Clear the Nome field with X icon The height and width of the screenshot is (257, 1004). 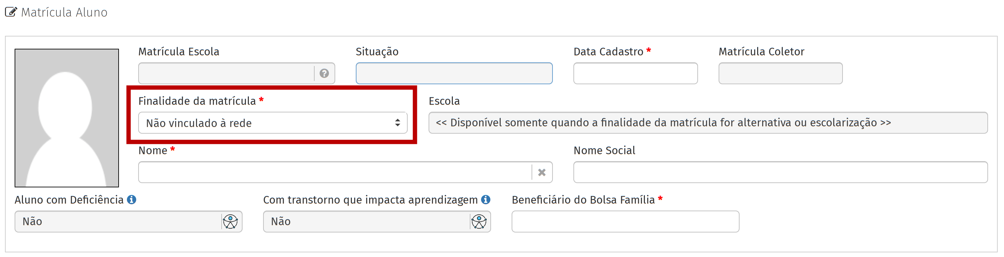click(x=541, y=172)
